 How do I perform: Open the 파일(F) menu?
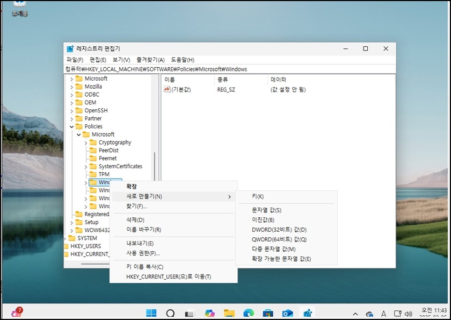[75, 60]
